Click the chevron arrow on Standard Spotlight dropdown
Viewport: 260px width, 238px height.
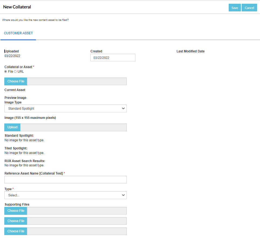click(123, 108)
